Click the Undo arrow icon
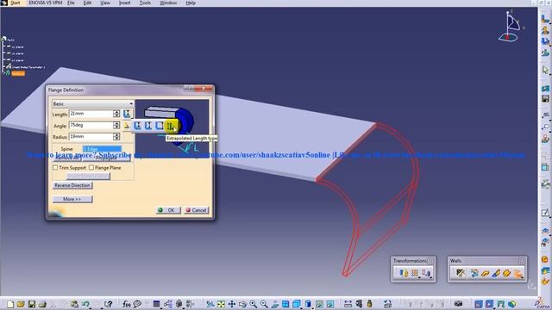This screenshot has height=310, width=552. [x=85, y=304]
